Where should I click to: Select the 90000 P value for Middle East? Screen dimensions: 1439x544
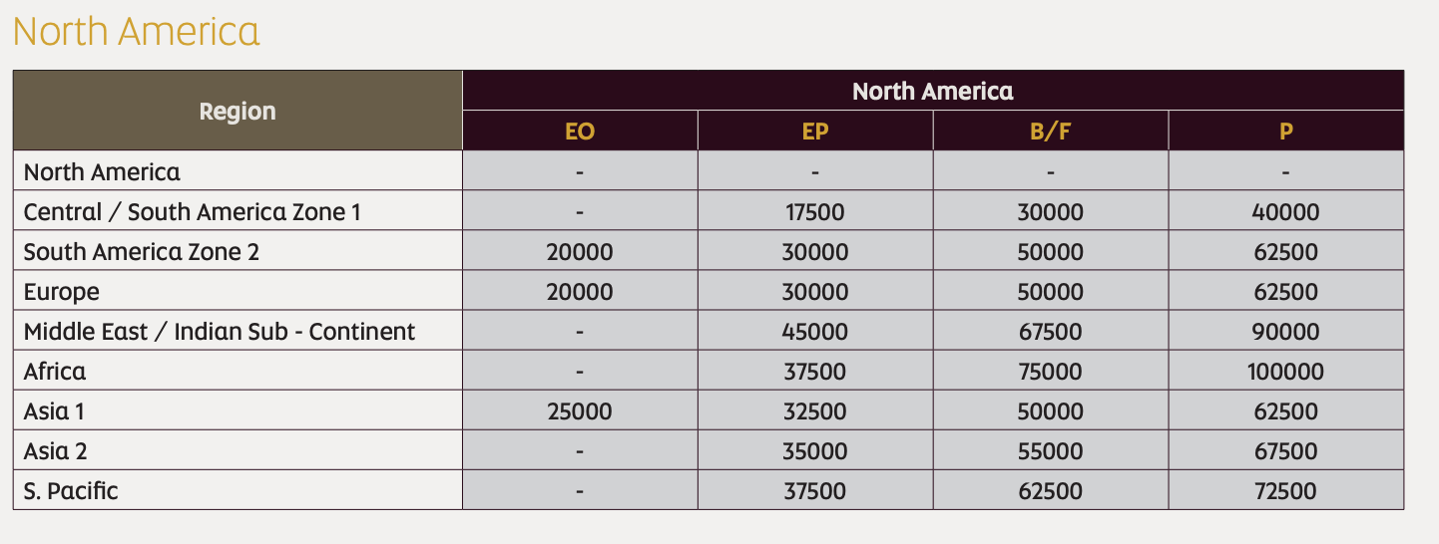[1286, 332]
